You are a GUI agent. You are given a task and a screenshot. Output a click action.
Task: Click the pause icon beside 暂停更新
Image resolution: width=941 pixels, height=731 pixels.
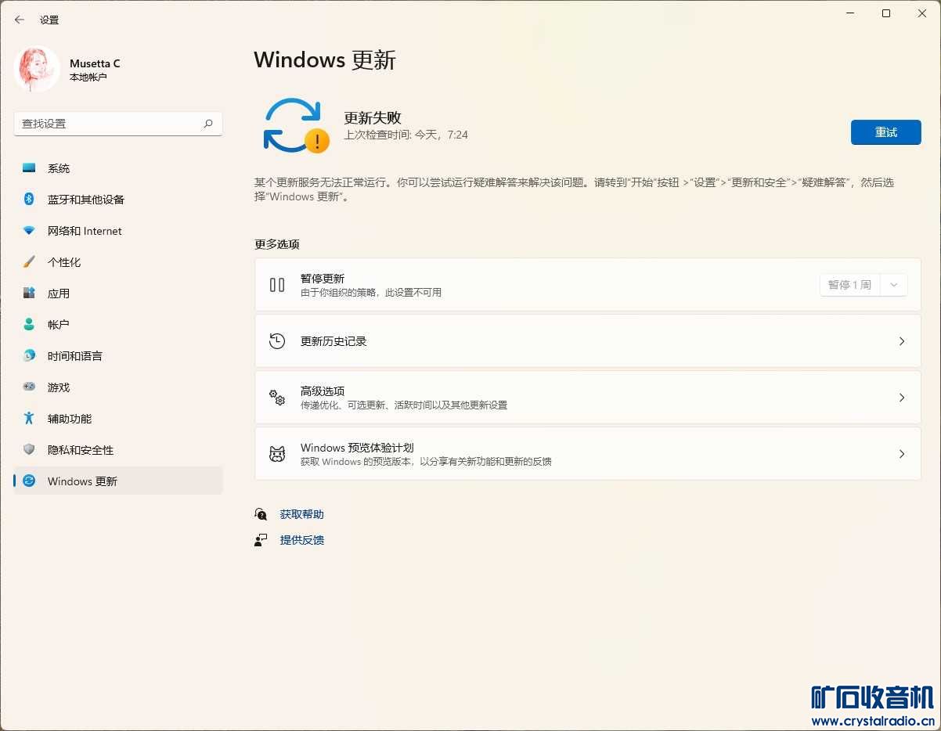click(277, 285)
